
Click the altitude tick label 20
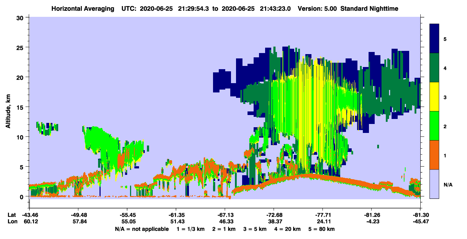(21, 77)
